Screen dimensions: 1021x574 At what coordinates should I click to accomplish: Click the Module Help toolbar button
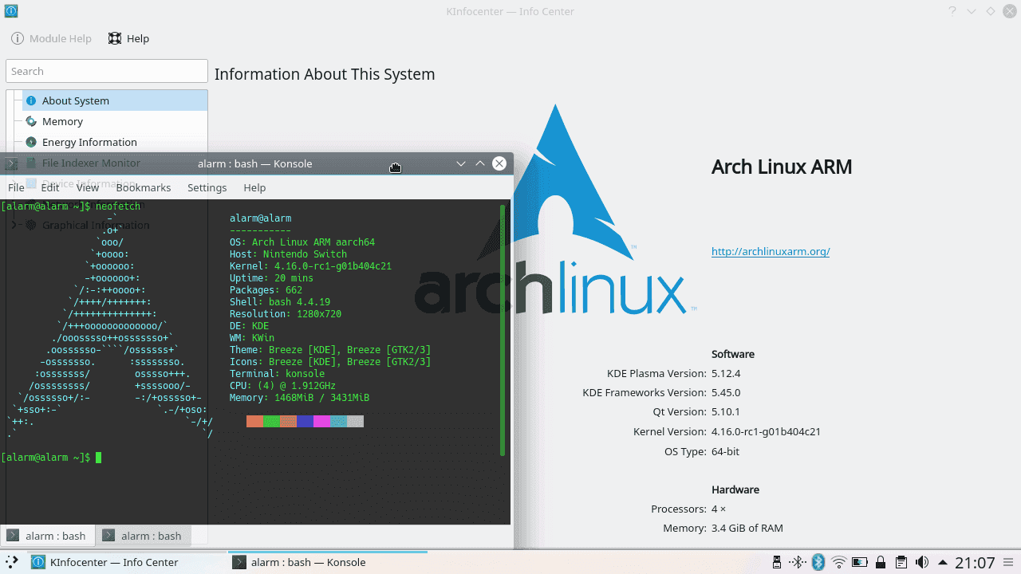[52, 38]
